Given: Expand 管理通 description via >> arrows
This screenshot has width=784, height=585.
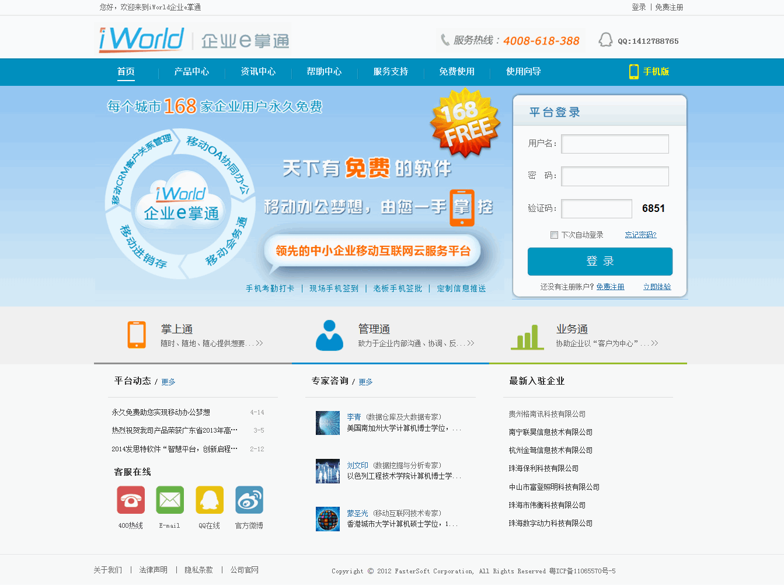Looking at the screenshot, I should [471, 343].
